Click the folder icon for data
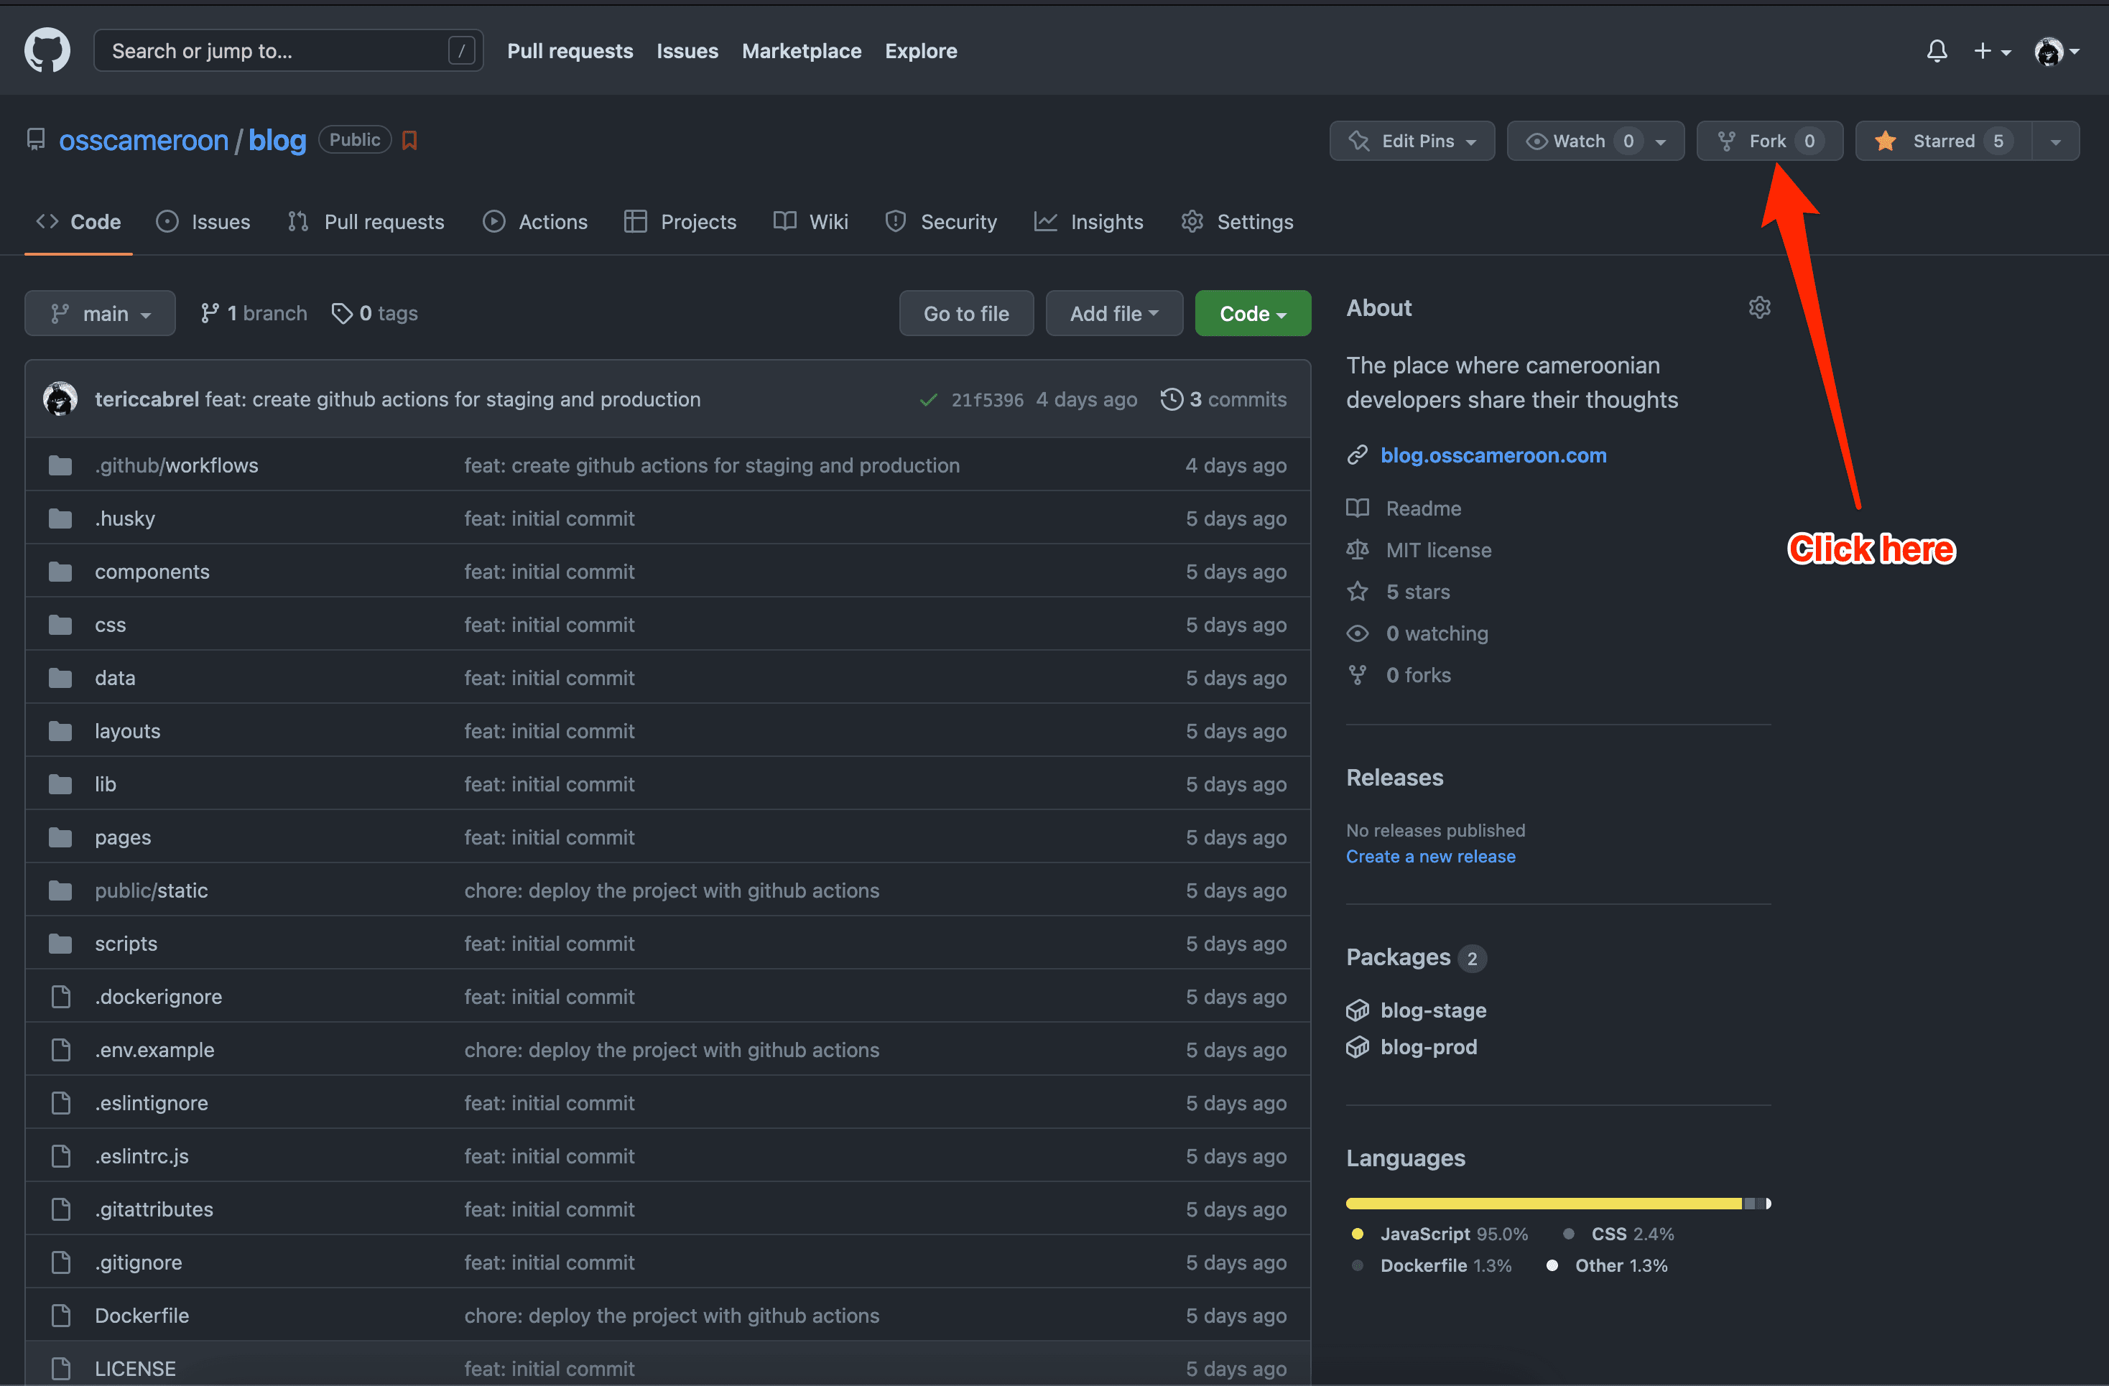 [60, 677]
